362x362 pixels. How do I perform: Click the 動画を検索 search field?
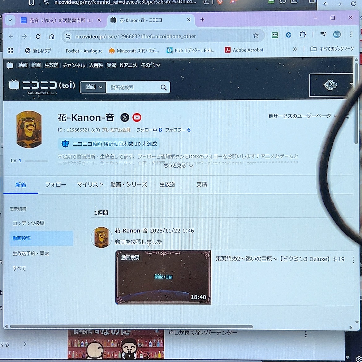133,88
